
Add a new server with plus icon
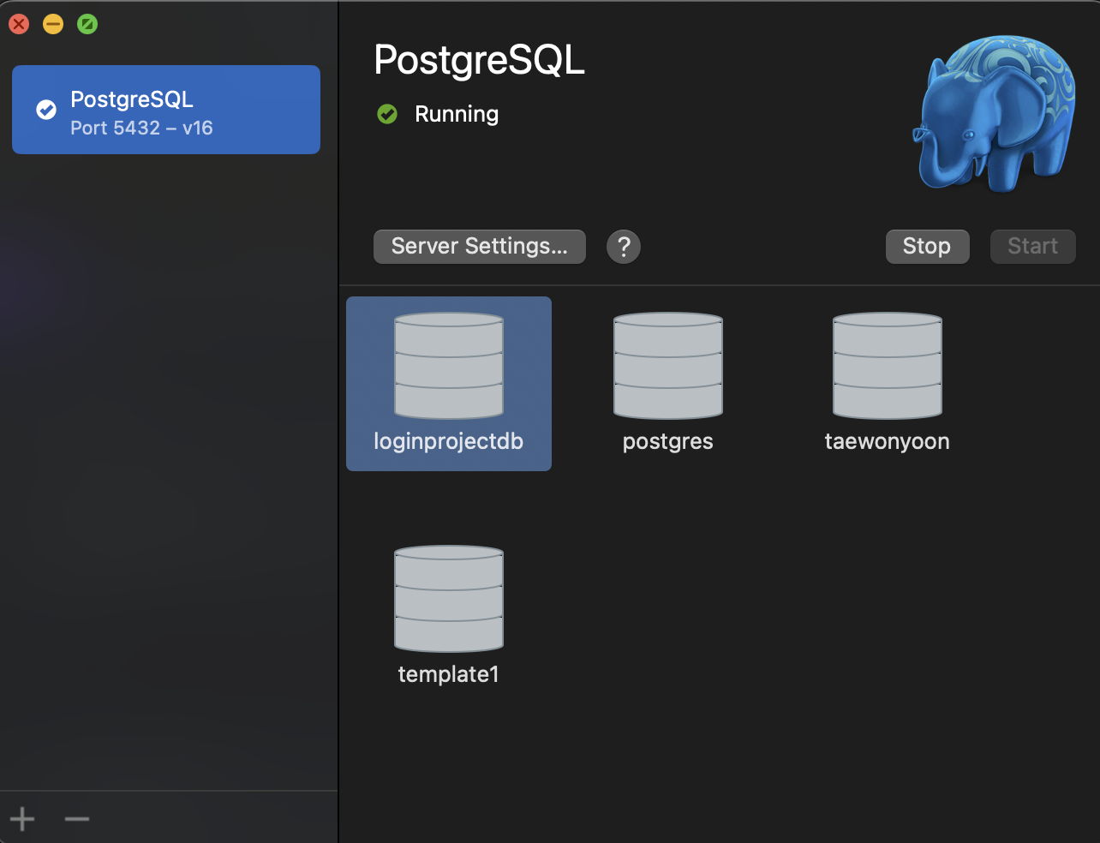tap(23, 819)
